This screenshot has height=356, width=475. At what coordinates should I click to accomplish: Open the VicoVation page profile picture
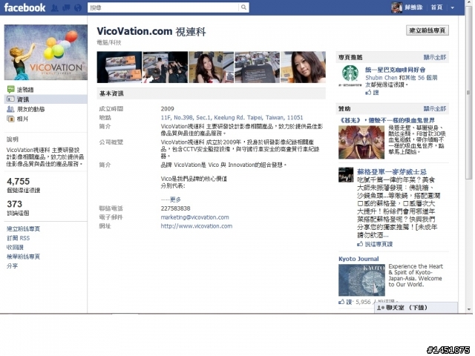pos(46,53)
